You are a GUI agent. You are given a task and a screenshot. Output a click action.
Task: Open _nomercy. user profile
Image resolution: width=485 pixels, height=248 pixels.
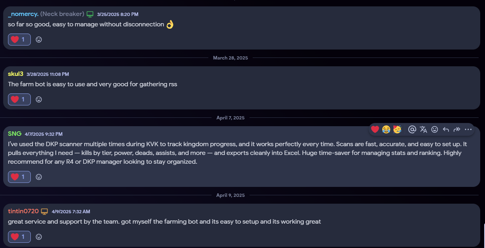23,14
